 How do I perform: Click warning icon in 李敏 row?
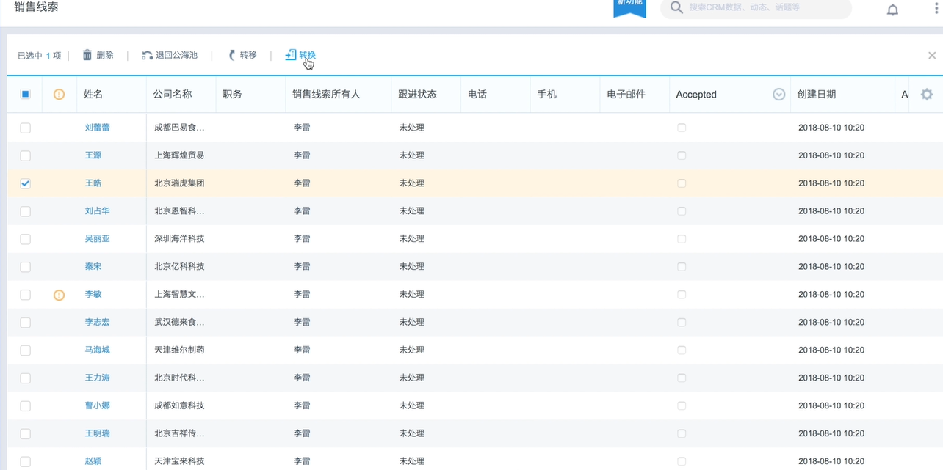[x=59, y=295]
